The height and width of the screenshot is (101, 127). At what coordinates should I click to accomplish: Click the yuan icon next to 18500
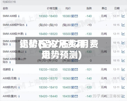click(73, 34)
